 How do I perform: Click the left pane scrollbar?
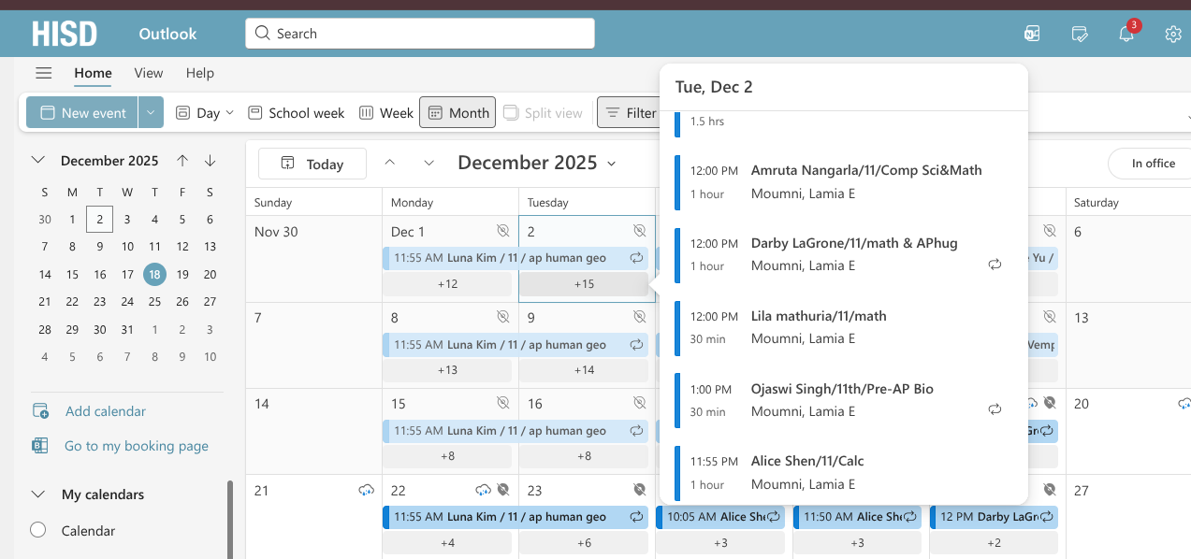[230, 519]
